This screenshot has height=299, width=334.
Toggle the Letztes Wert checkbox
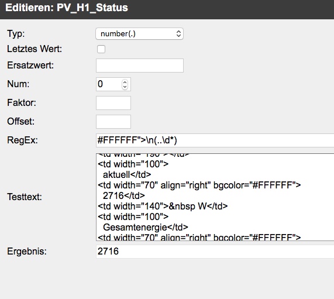click(101, 49)
